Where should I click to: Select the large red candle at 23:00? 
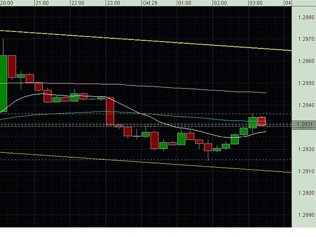click(110, 111)
